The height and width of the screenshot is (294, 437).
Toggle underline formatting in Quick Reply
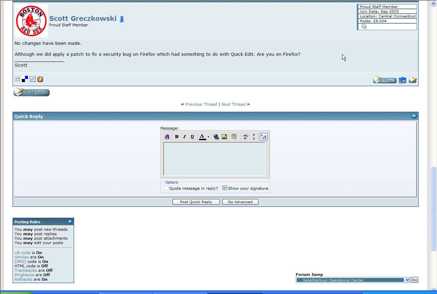coord(192,137)
